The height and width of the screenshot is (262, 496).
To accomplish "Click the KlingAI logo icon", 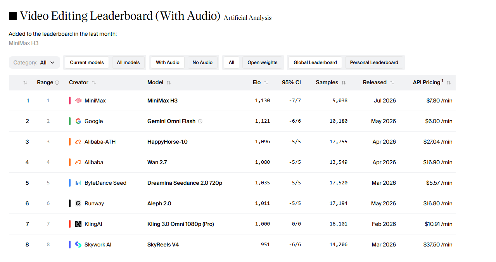I will point(78,224).
